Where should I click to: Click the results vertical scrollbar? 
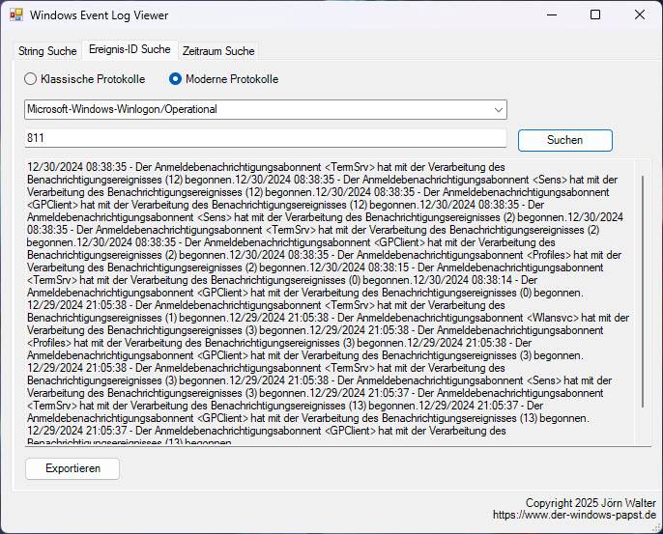[x=642, y=290]
